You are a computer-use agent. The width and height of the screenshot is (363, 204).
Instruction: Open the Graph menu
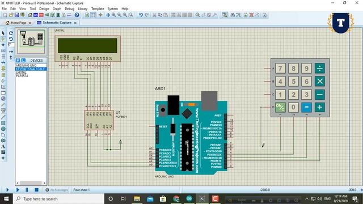(x=57, y=9)
